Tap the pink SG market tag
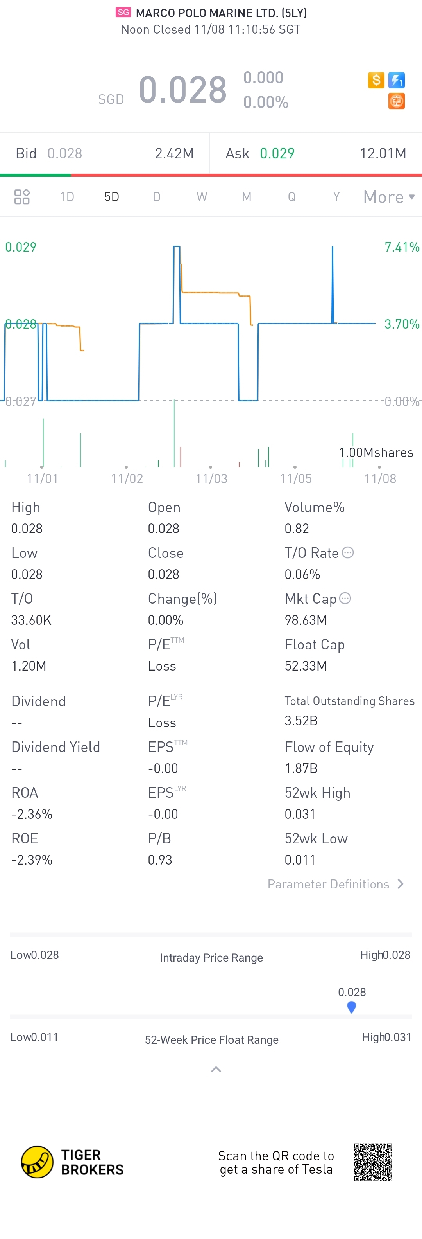 point(123,13)
